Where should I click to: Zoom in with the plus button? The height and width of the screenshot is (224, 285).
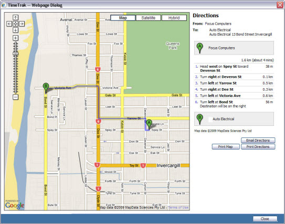click(15, 38)
